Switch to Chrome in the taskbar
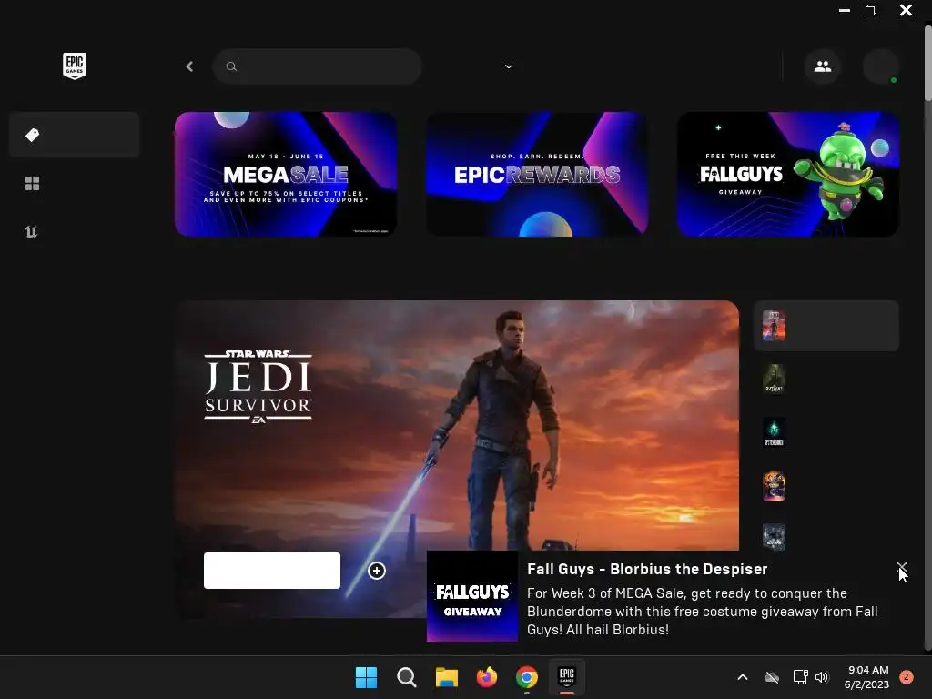 click(527, 677)
